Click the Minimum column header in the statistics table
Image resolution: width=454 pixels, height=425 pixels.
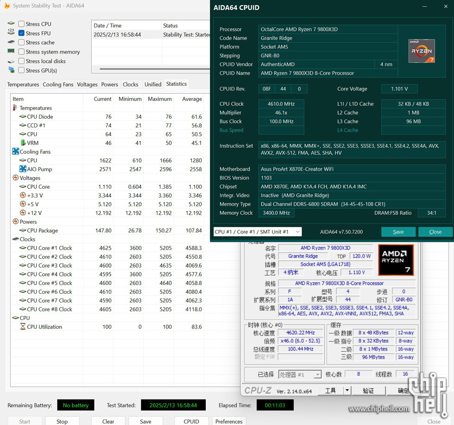(130, 99)
